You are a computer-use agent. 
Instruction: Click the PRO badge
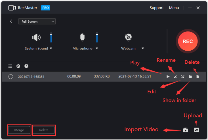point(45,8)
